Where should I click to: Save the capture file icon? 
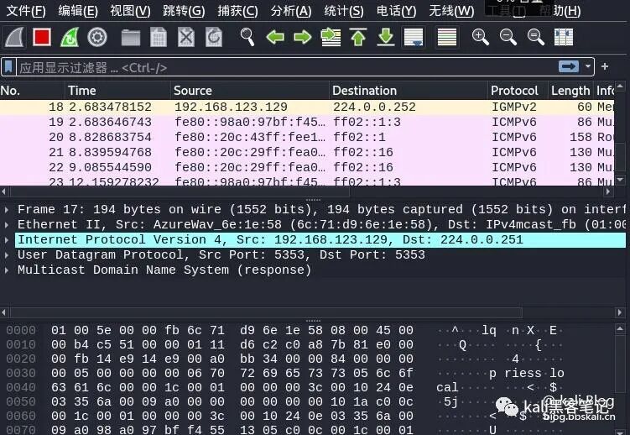(x=159, y=38)
